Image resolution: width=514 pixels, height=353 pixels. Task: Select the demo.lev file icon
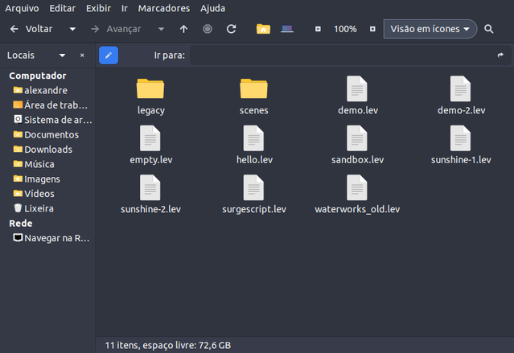(x=357, y=88)
